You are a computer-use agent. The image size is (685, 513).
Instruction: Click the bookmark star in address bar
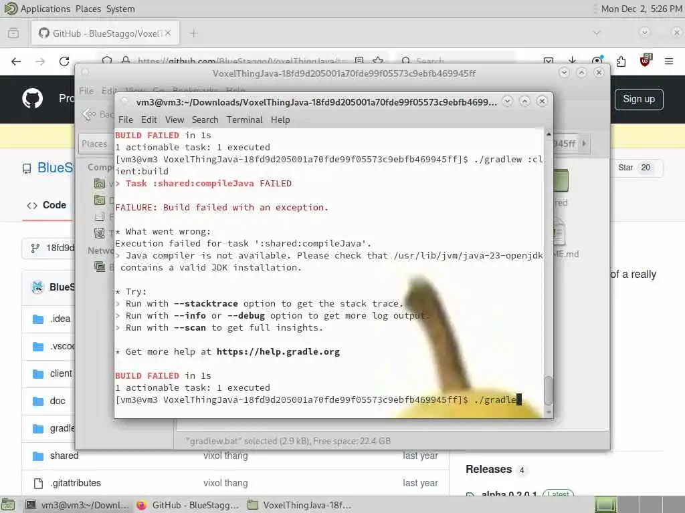378,61
